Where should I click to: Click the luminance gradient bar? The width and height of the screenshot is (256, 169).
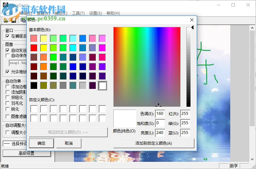coord(188,67)
